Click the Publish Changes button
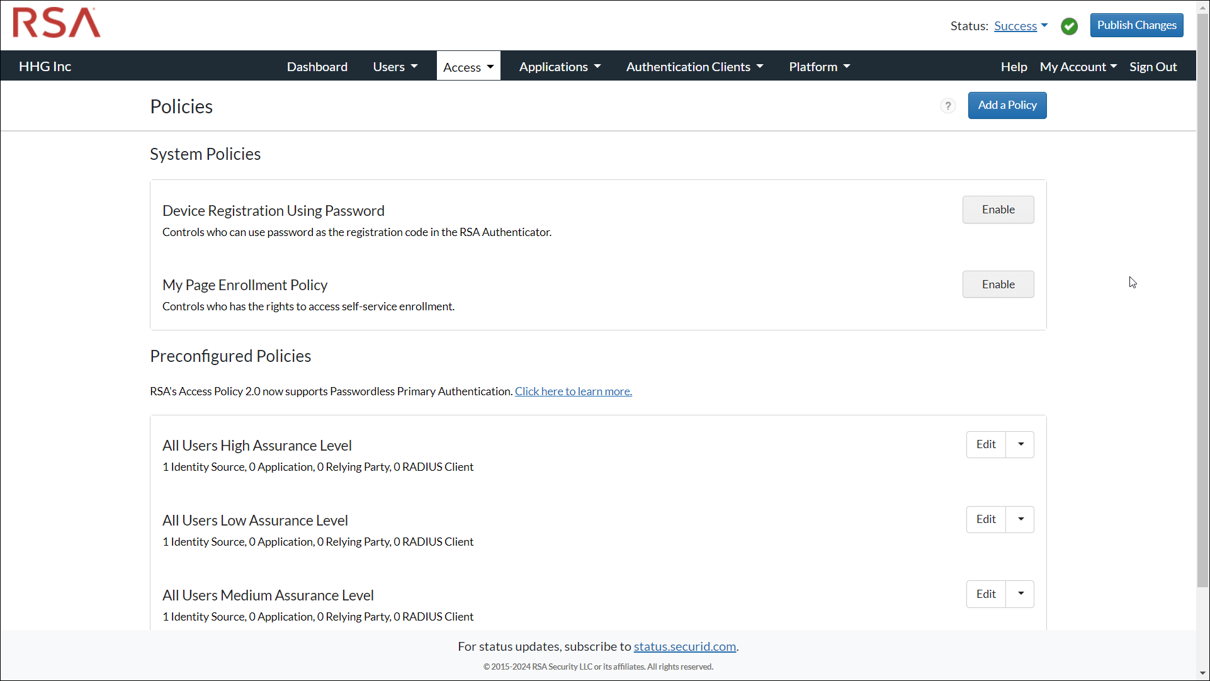 (x=1136, y=25)
